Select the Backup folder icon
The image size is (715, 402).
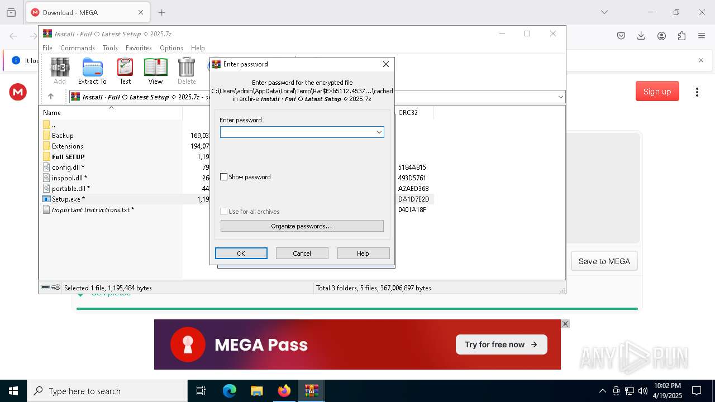[x=46, y=135]
